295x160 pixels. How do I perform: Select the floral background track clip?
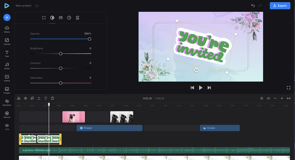point(154,158)
